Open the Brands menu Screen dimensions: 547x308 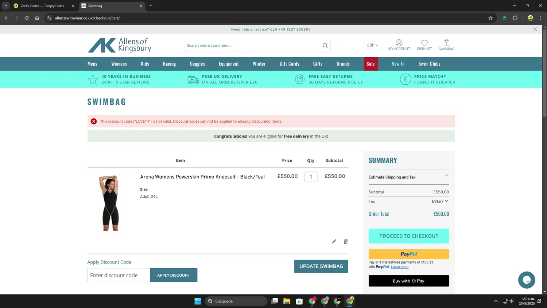pyautogui.click(x=343, y=64)
